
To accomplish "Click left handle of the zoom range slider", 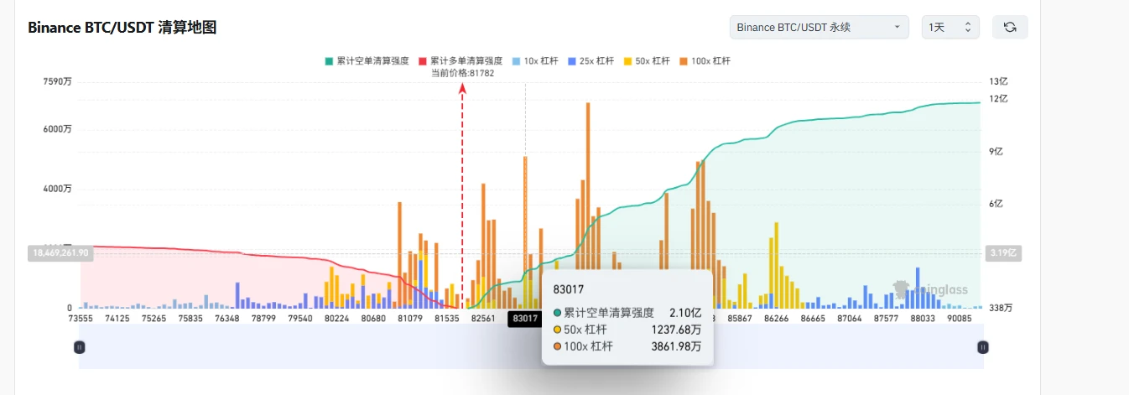I will 80,346.
